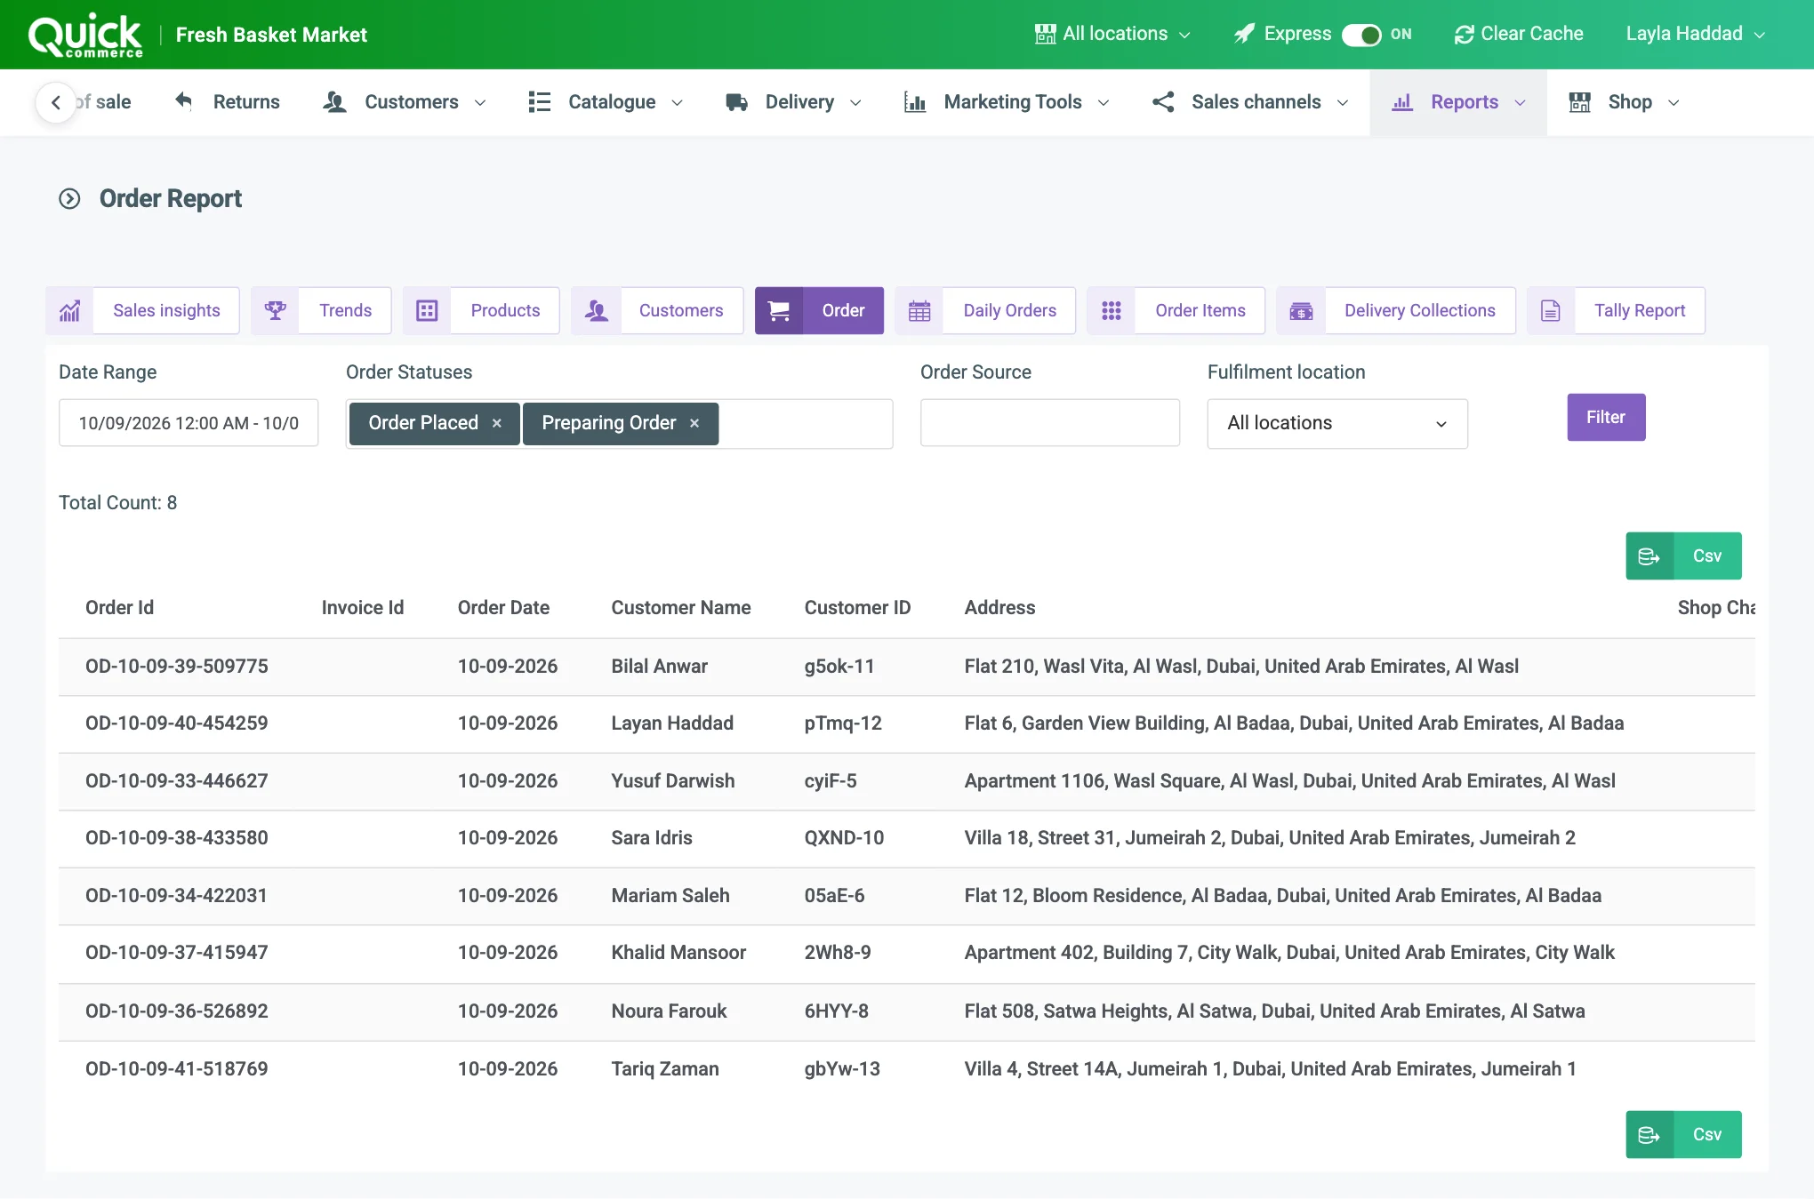The height and width of the screenshot is (1199, 1814).
Task: Open the Returns menu item
Action: (228, 102)
